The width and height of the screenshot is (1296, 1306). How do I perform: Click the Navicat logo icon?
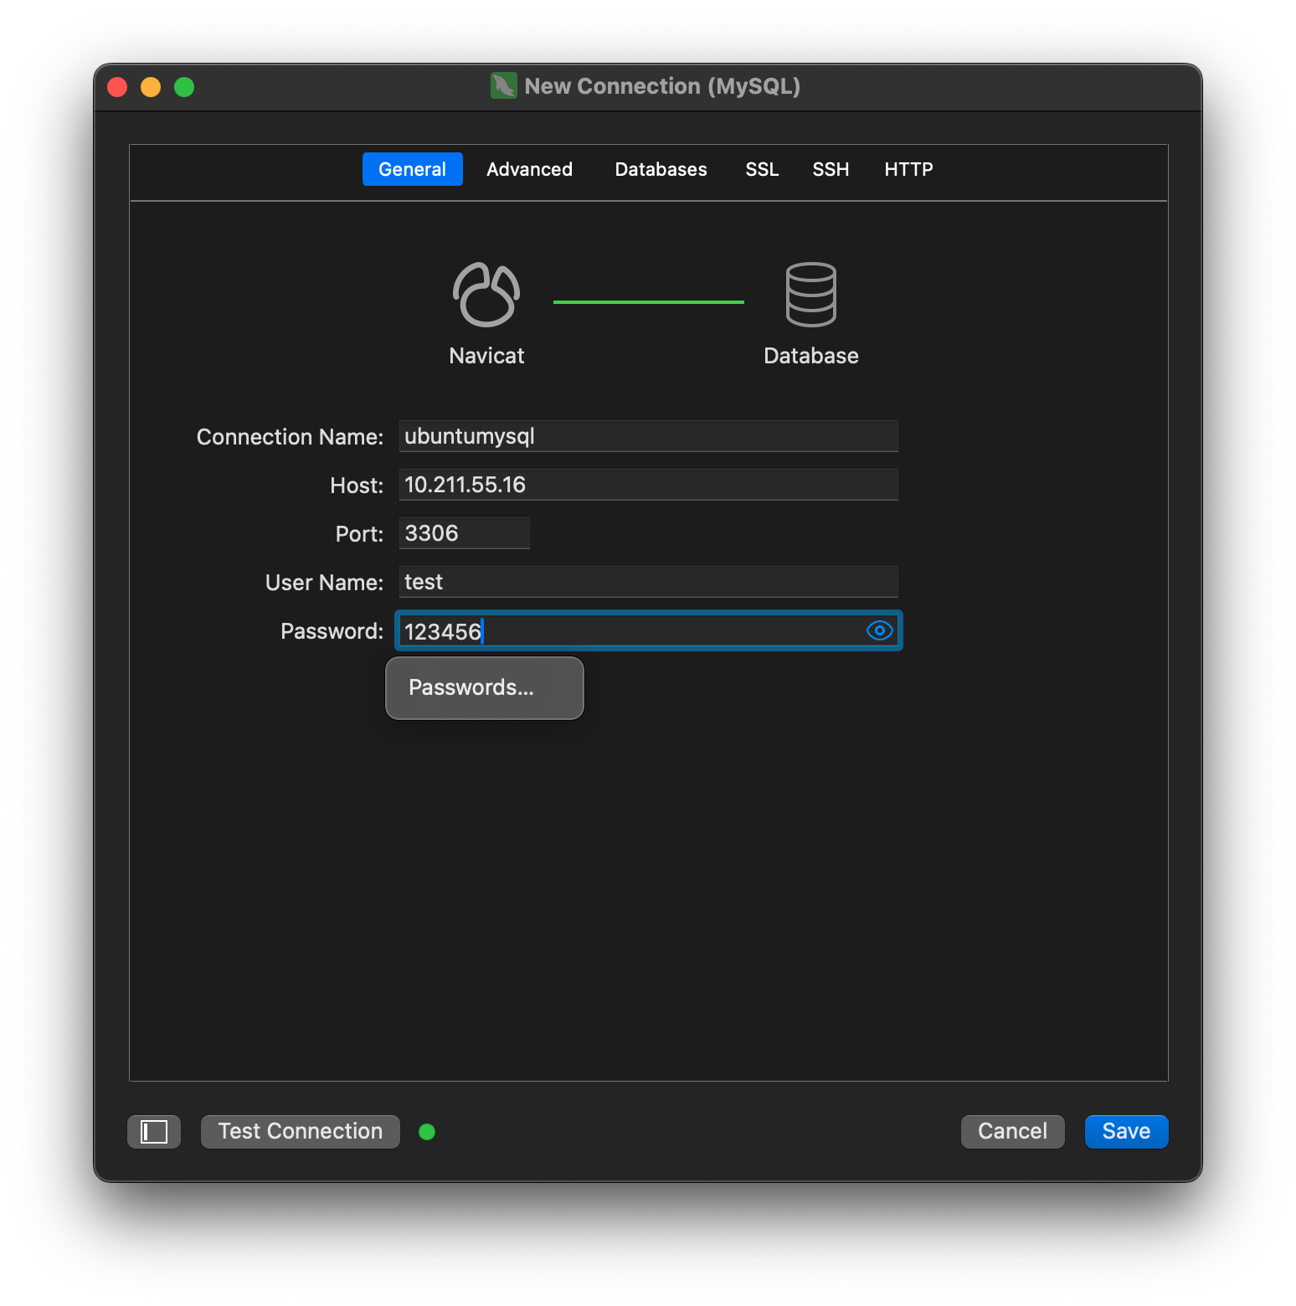486,295
